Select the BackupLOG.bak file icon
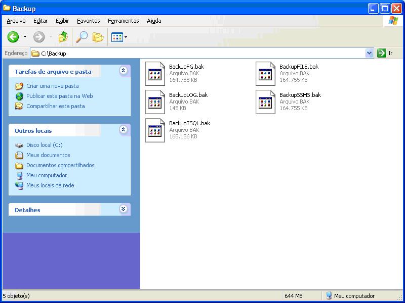This screenshot has width=405, height=303. [155, 102]
